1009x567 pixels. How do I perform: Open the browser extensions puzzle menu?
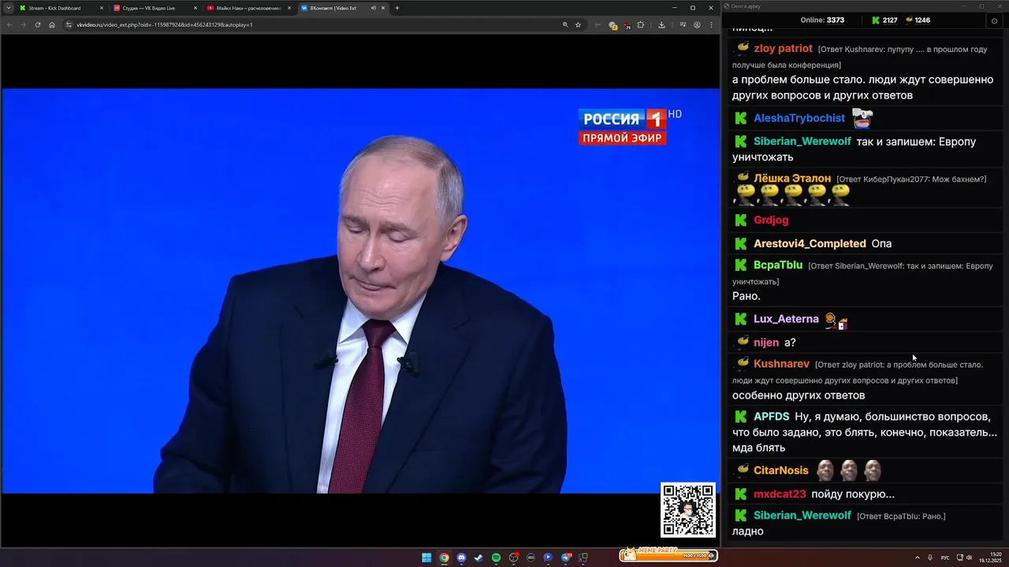(640, 24)
